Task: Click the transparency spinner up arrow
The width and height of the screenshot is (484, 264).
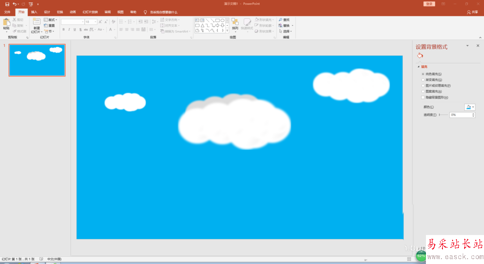Action: click(x=473, y=114)
